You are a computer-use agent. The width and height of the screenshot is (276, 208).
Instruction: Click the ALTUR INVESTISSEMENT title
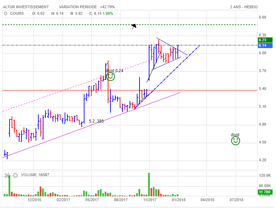coord(26,7)
